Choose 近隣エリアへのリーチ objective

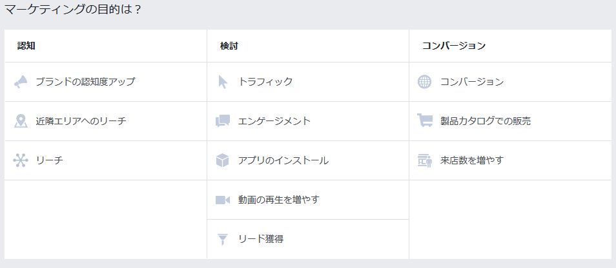pos(81,121)
